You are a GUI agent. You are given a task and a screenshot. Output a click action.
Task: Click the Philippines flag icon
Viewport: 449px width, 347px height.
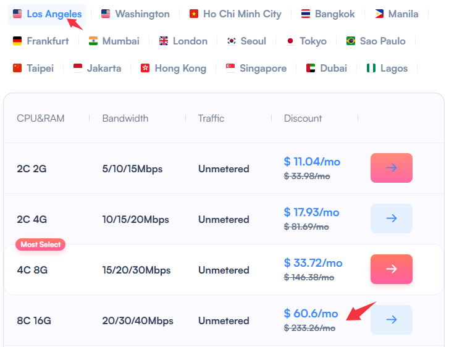(379, 14)
